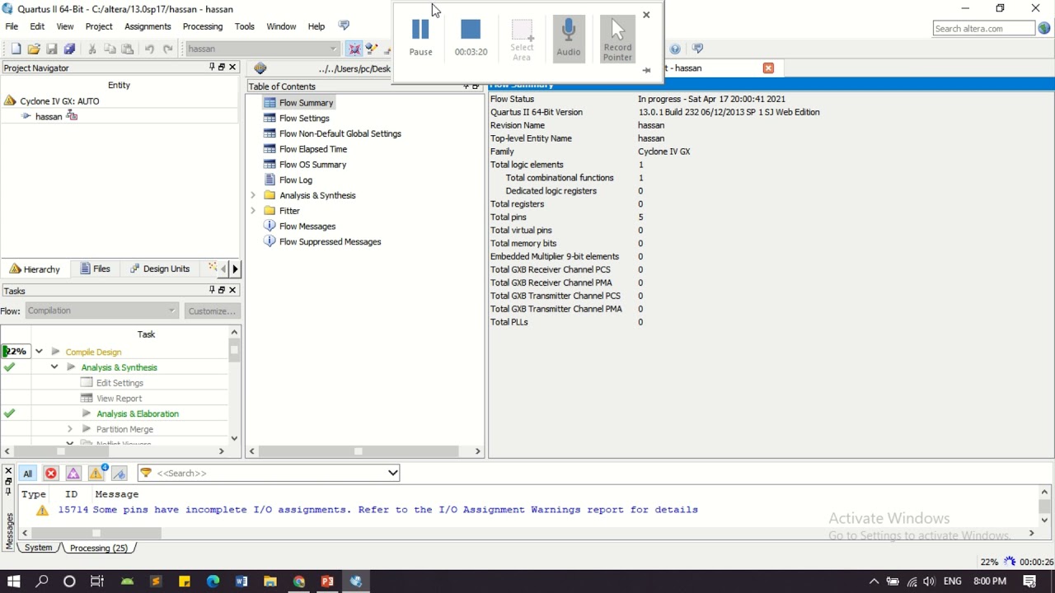Open Flow Log report
The image size is (1055, 593).
295,180
